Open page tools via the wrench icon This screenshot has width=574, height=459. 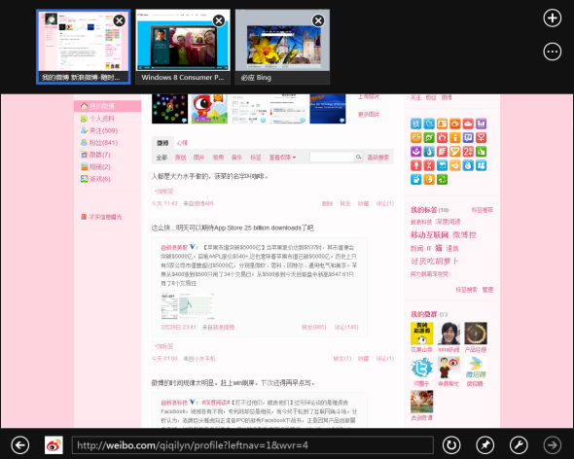pyautogui.click(x=519, y=445)
